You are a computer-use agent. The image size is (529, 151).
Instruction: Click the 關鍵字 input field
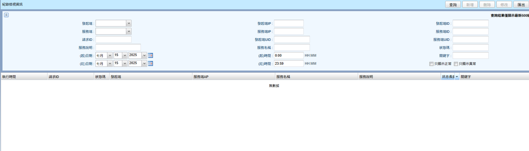(470, 55)
